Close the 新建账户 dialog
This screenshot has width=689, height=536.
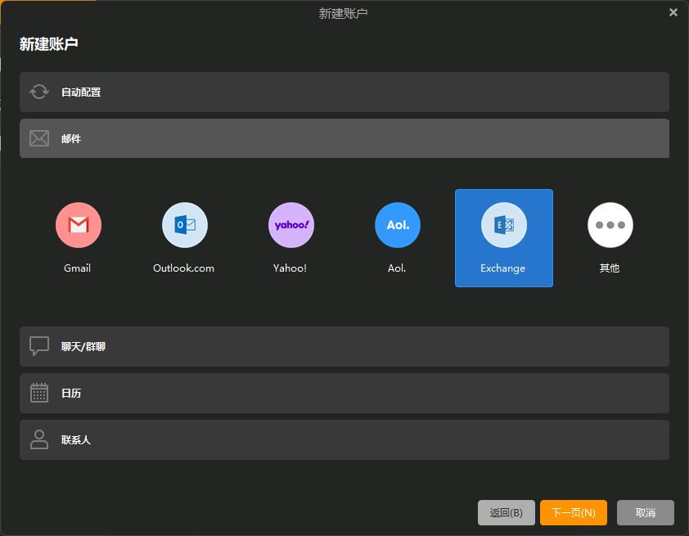click(673, 12)
